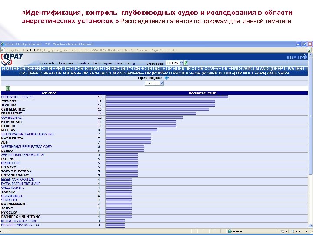313x235 pixels.
Task: Click the help bubble next to Top 50 assignees
Action: click(x=166, y=78)
